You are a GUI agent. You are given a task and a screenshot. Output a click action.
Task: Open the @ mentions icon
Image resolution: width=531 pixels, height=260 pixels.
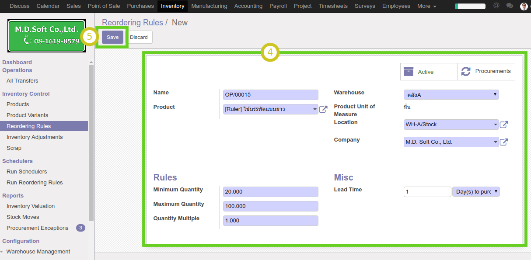click(496, 6)
